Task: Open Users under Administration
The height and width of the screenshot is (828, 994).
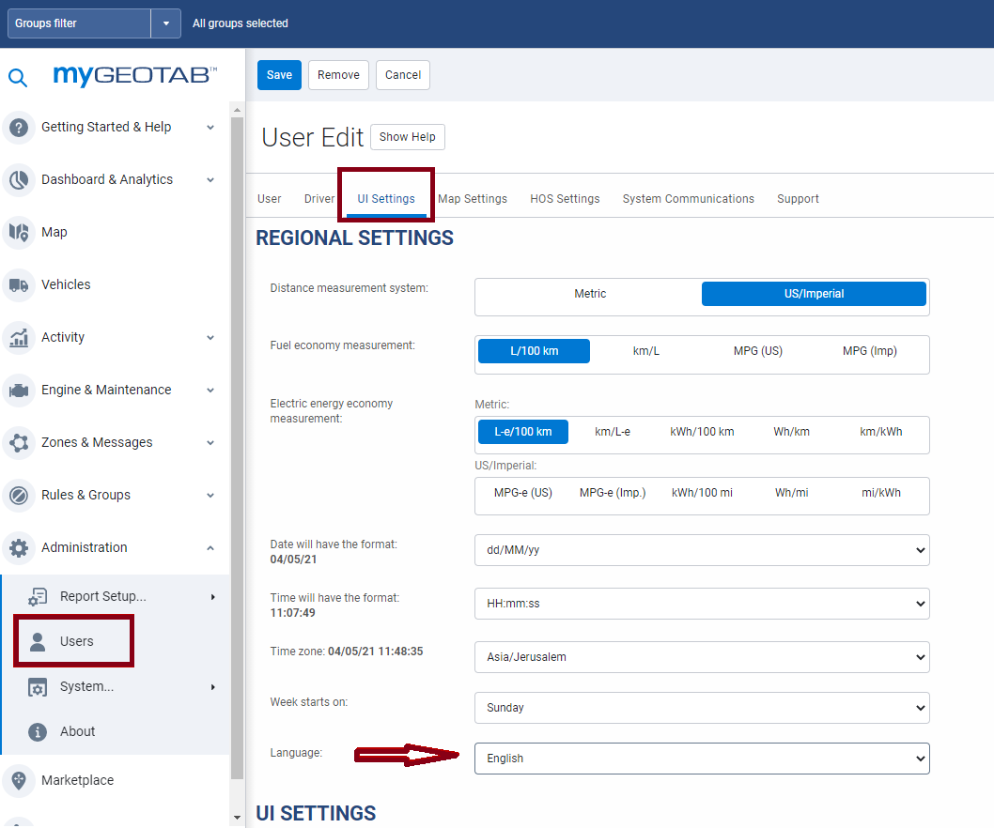Action: coord(76,641)
